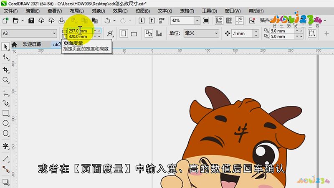The height and width of the screenshot is (188, 334).
Task: Select the Pick arrow tool
Action: [x=5, y=47]
